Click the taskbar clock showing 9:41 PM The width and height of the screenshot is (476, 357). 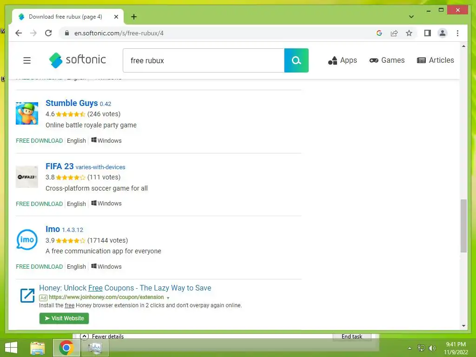[456, 348]
